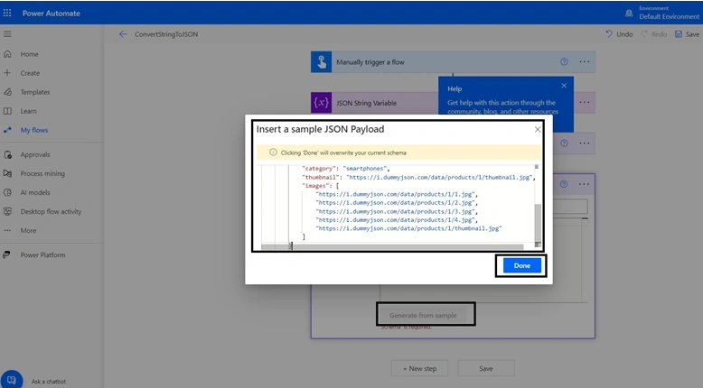This screenshot has height=388, width=703.
Task: Click the AI models icon
Action: coord(7,192)
